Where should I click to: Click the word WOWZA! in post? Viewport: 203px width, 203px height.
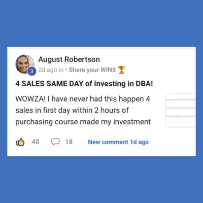[x=30, y=99]
